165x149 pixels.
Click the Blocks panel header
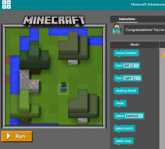[135, 44]
